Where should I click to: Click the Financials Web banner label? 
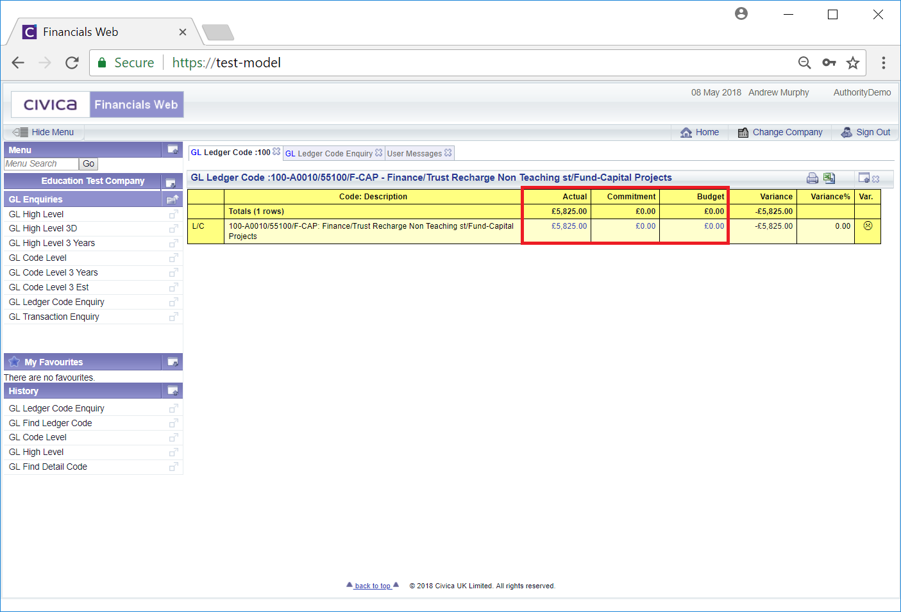(x=136, y=104)
